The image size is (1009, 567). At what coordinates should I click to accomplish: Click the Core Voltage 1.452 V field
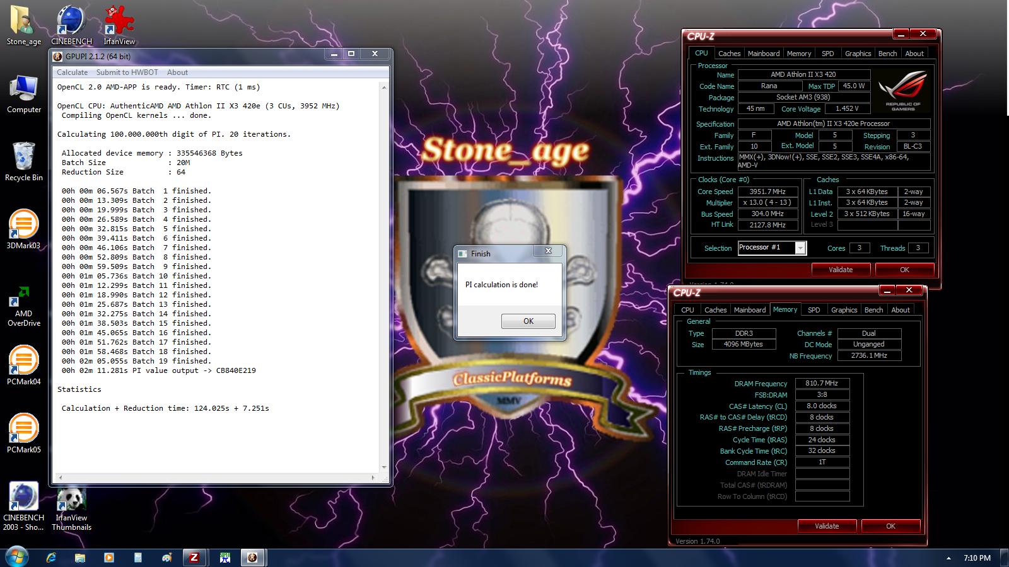pos(848,108)
